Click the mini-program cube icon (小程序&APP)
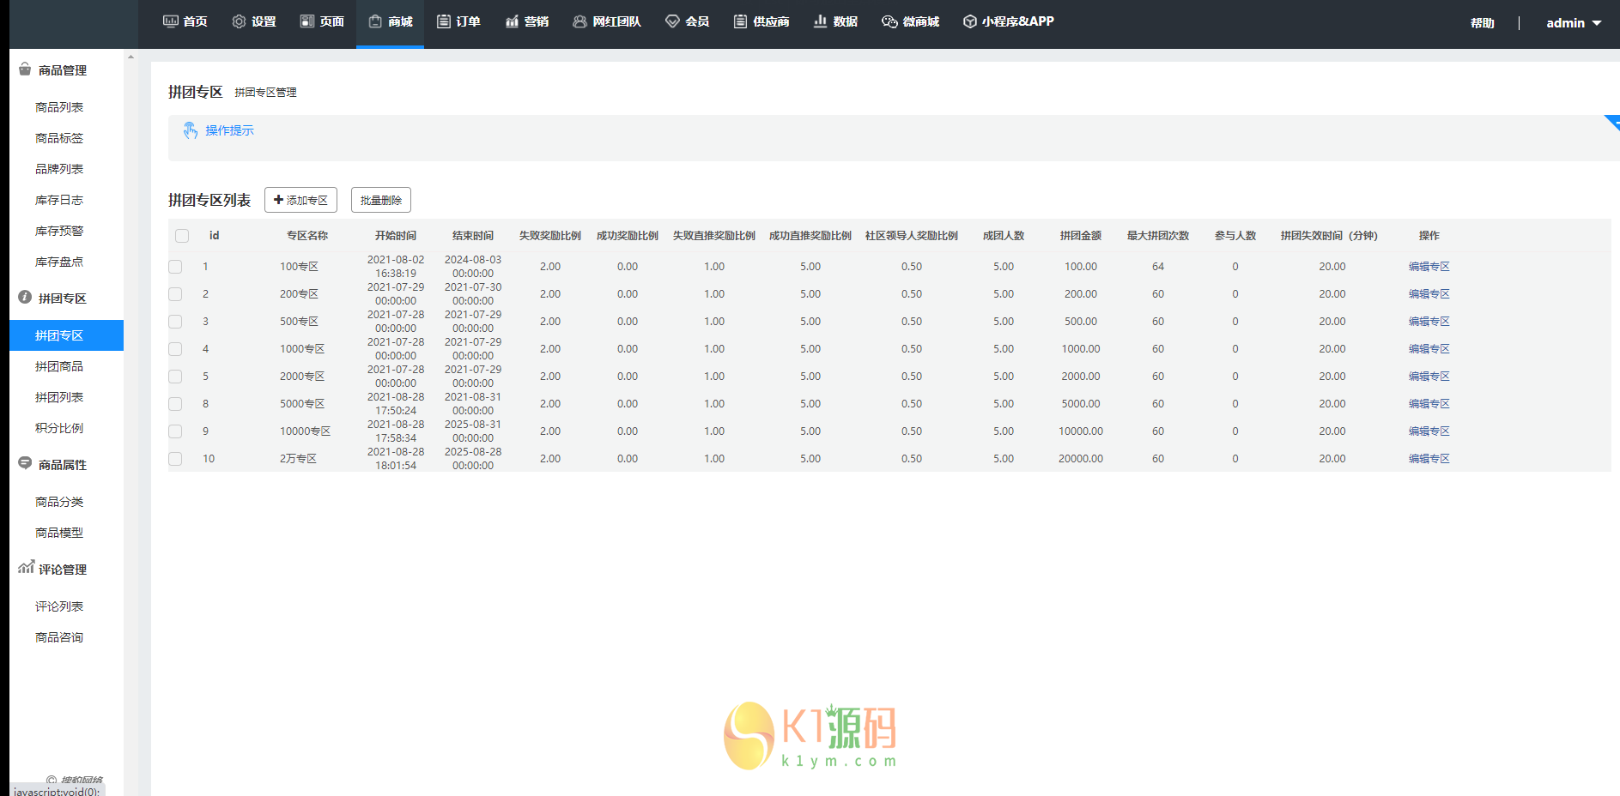The width and height of the screenshot is (1620, 796). pos(969,21)
